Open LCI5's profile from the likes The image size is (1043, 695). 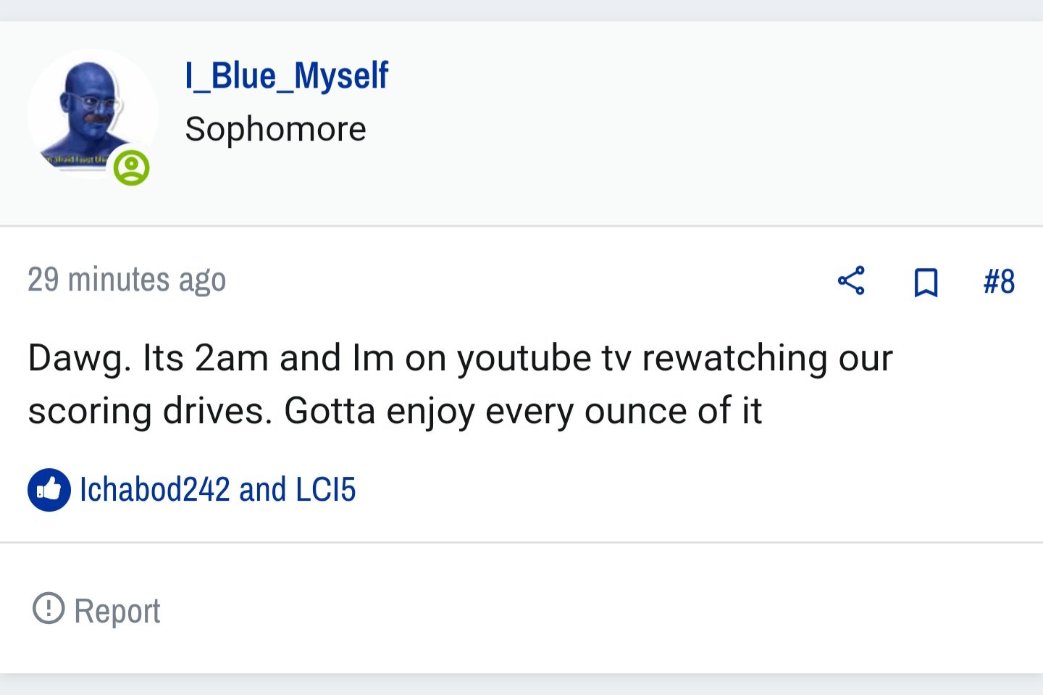[325, 489]
